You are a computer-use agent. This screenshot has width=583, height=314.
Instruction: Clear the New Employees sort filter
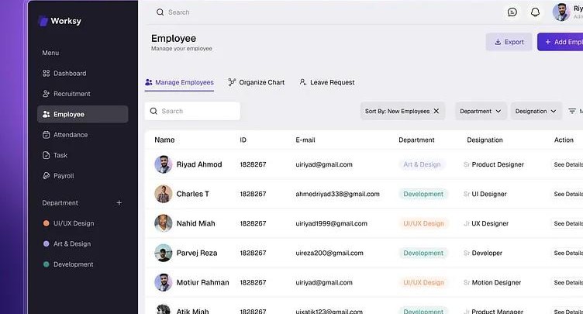[x=436, y=111]
